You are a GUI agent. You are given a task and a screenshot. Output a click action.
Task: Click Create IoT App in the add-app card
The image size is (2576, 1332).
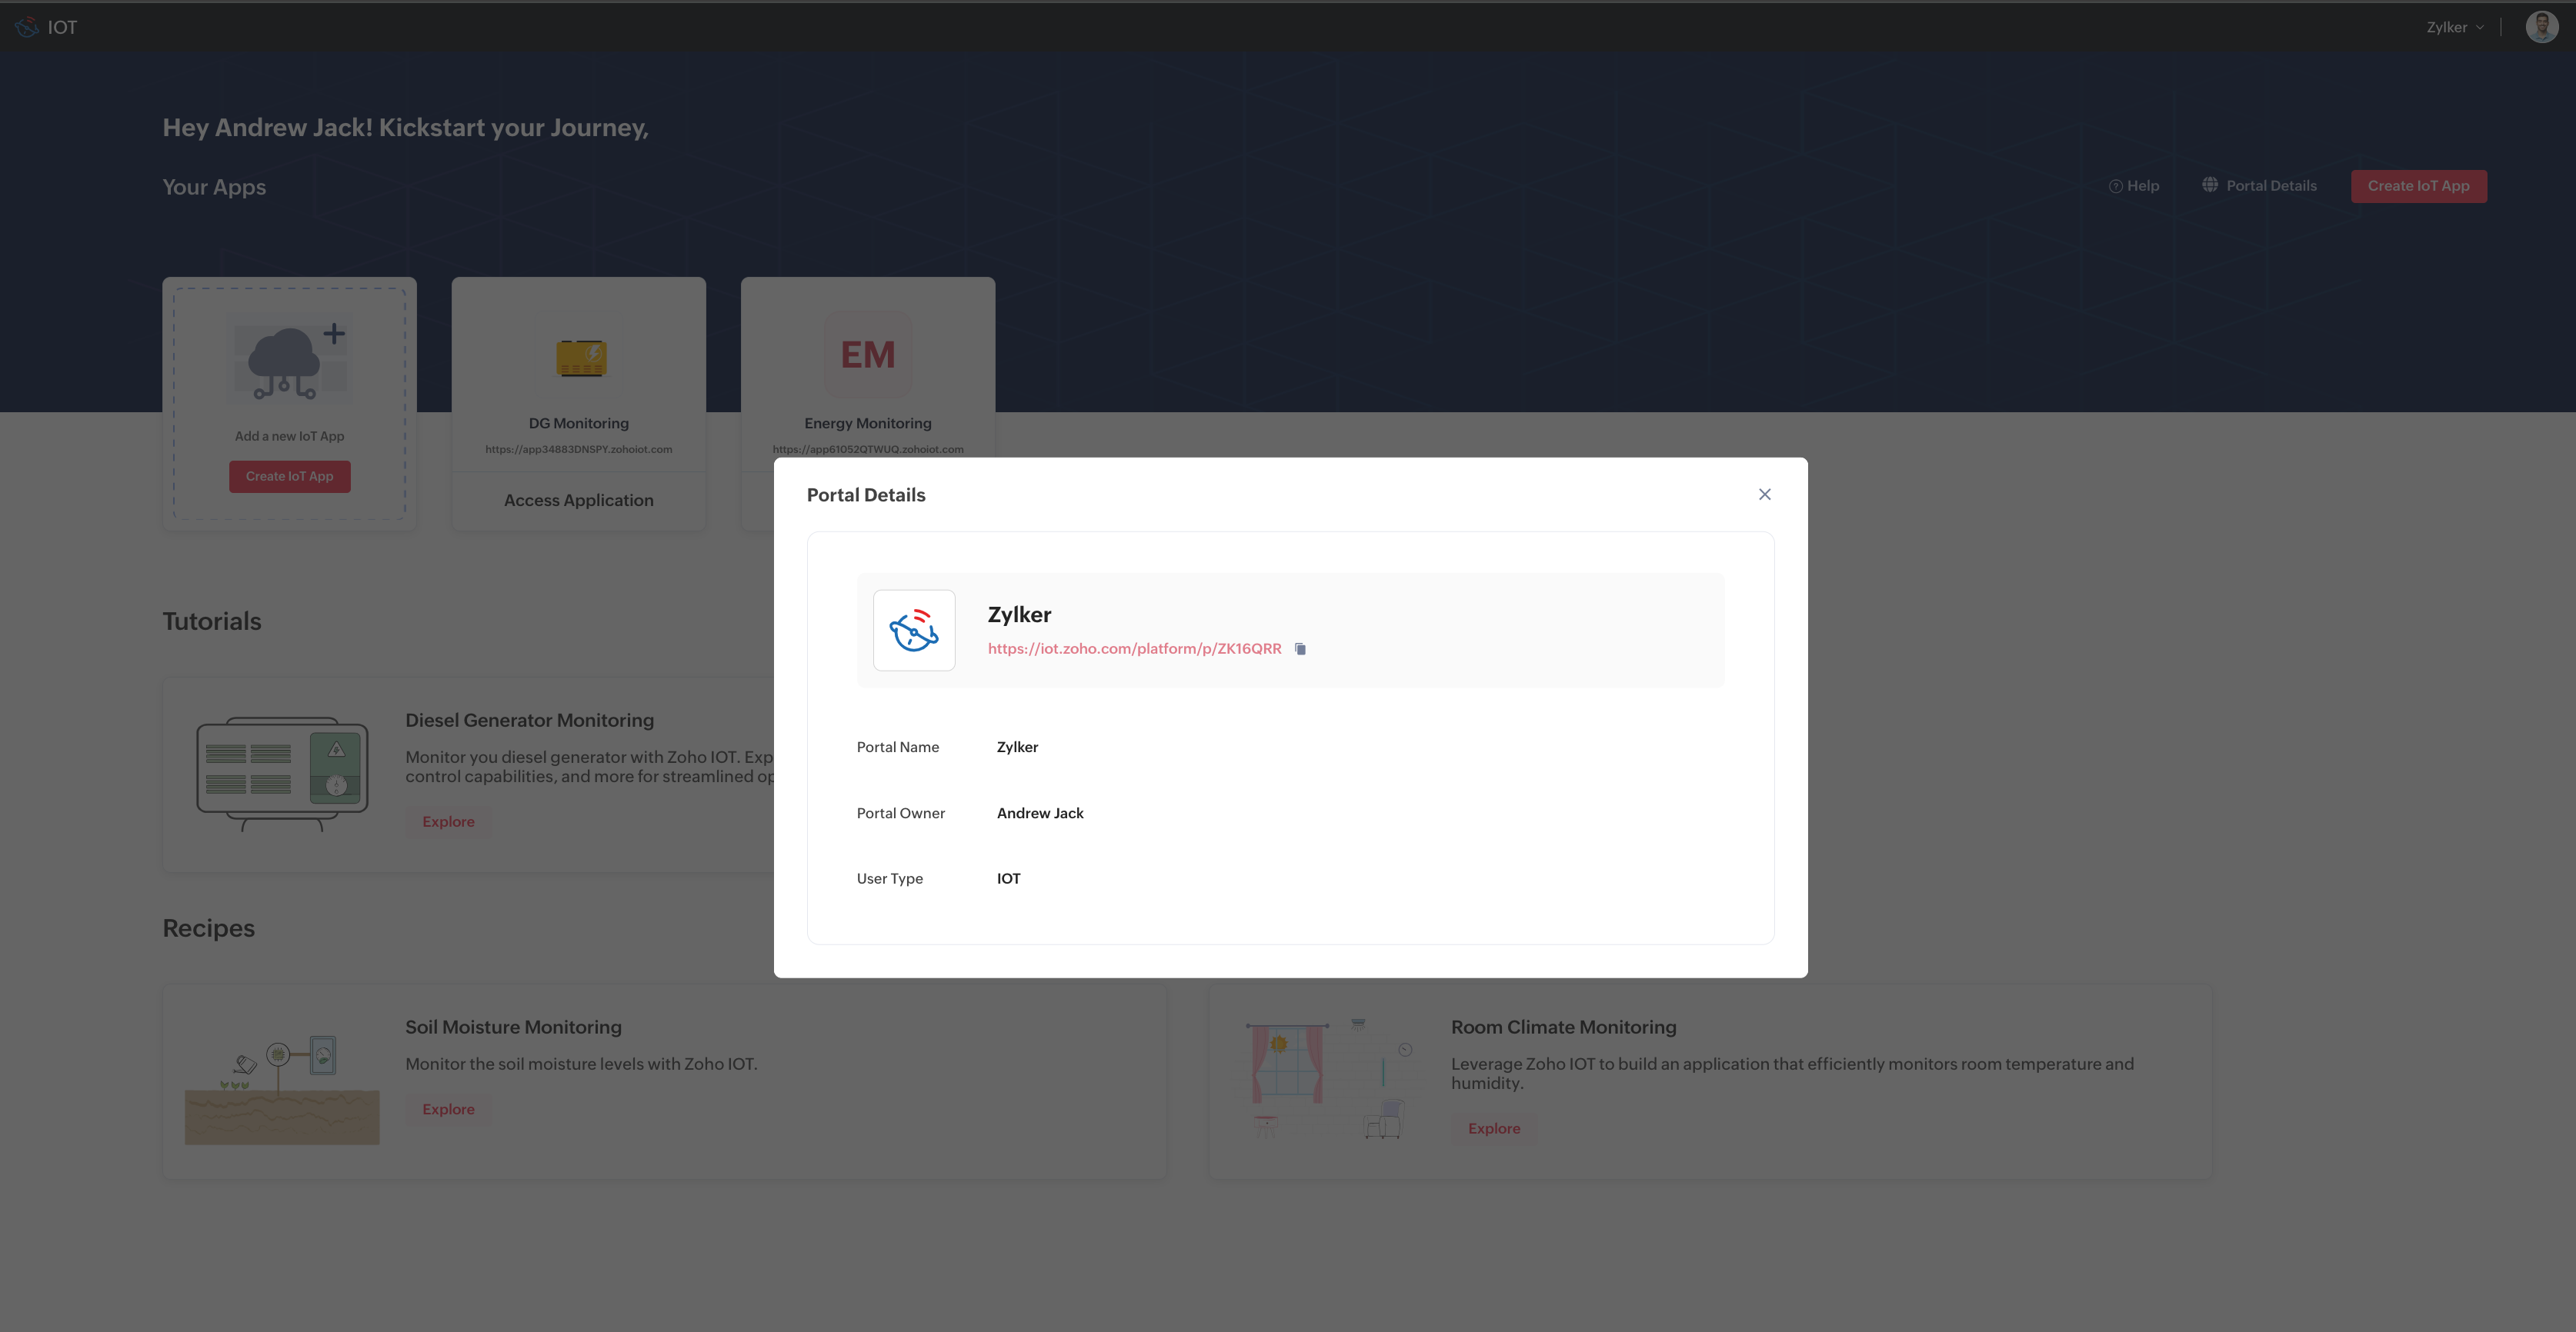(x=290, y=477)
